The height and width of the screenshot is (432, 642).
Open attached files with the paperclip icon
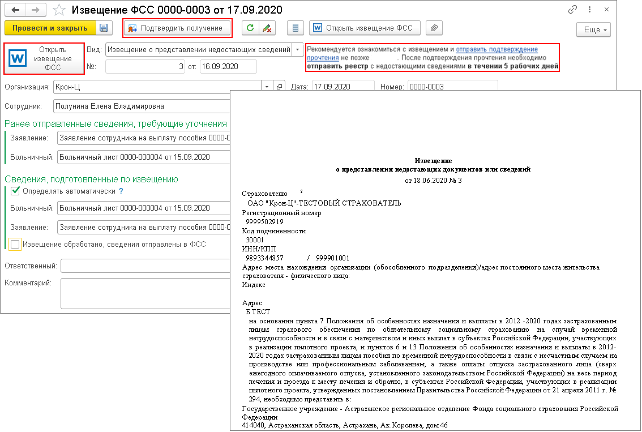(434, 28)
